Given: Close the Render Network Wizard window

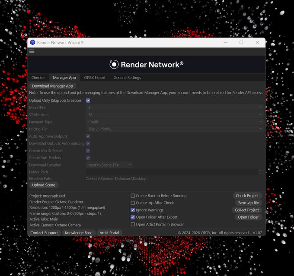Looking at the screenshot, I should click(257, 42).
